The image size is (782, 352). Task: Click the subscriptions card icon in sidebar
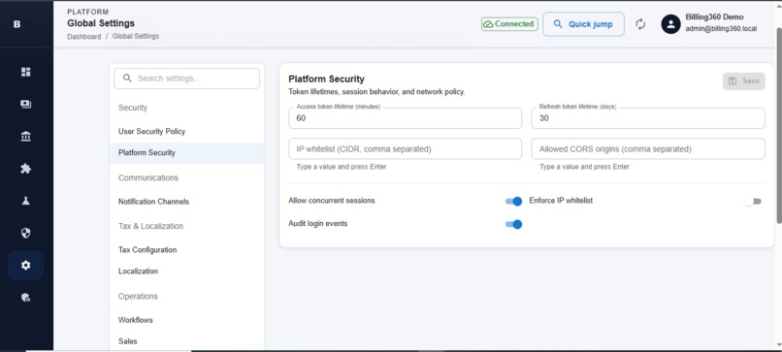[x=26, y=104]
